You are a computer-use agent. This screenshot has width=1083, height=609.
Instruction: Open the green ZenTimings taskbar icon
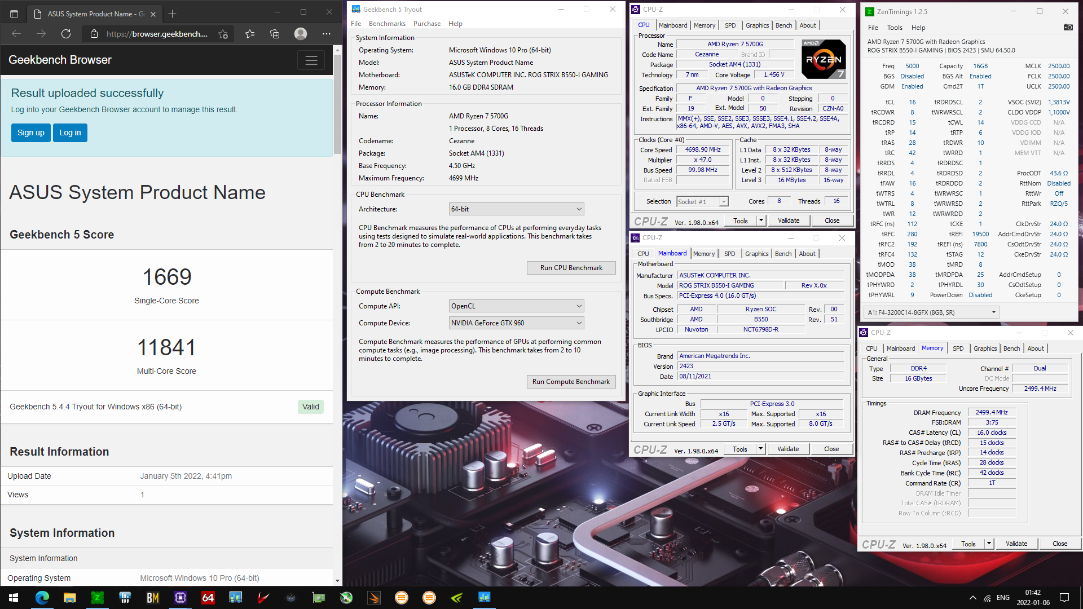pos(97,598)
